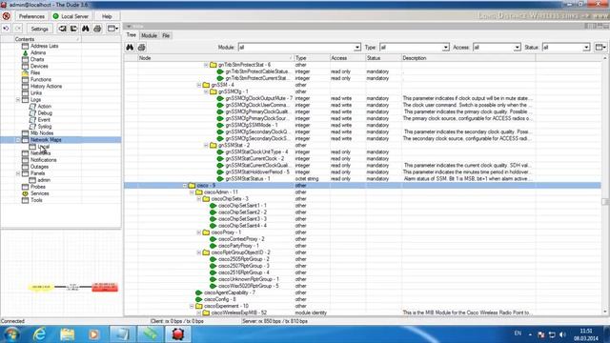Collapse the gnSSMStat - 2 folder
The image size is (610, 343).
[x=206, y=146]
